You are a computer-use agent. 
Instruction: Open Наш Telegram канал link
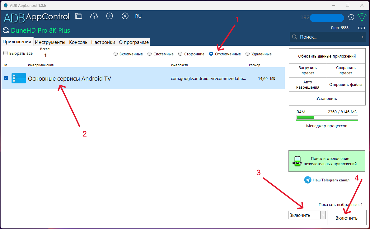click(331, 180)
